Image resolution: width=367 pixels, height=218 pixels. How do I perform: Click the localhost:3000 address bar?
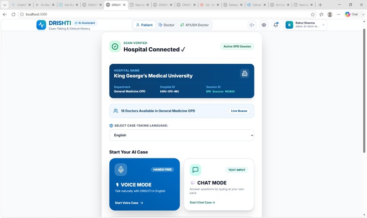click(x=168, y=14)
